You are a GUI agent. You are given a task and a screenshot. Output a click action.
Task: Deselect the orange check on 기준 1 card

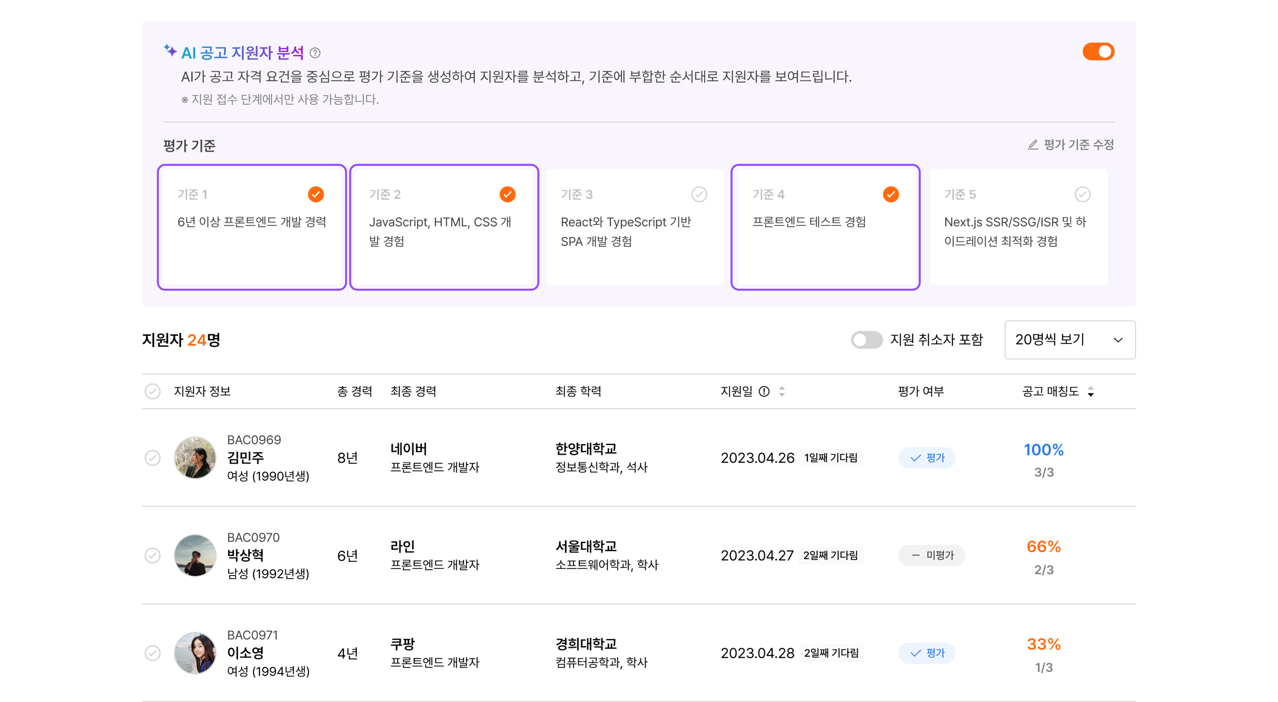[x=316, y=195]
